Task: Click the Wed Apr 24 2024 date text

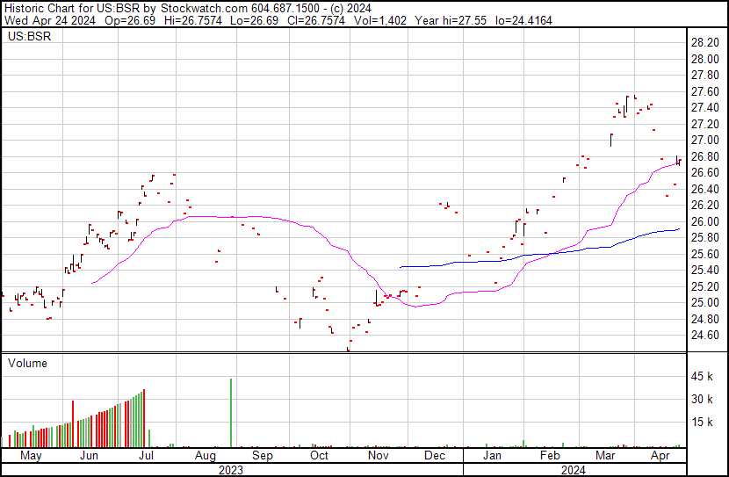Action: [x=42, y=19]
